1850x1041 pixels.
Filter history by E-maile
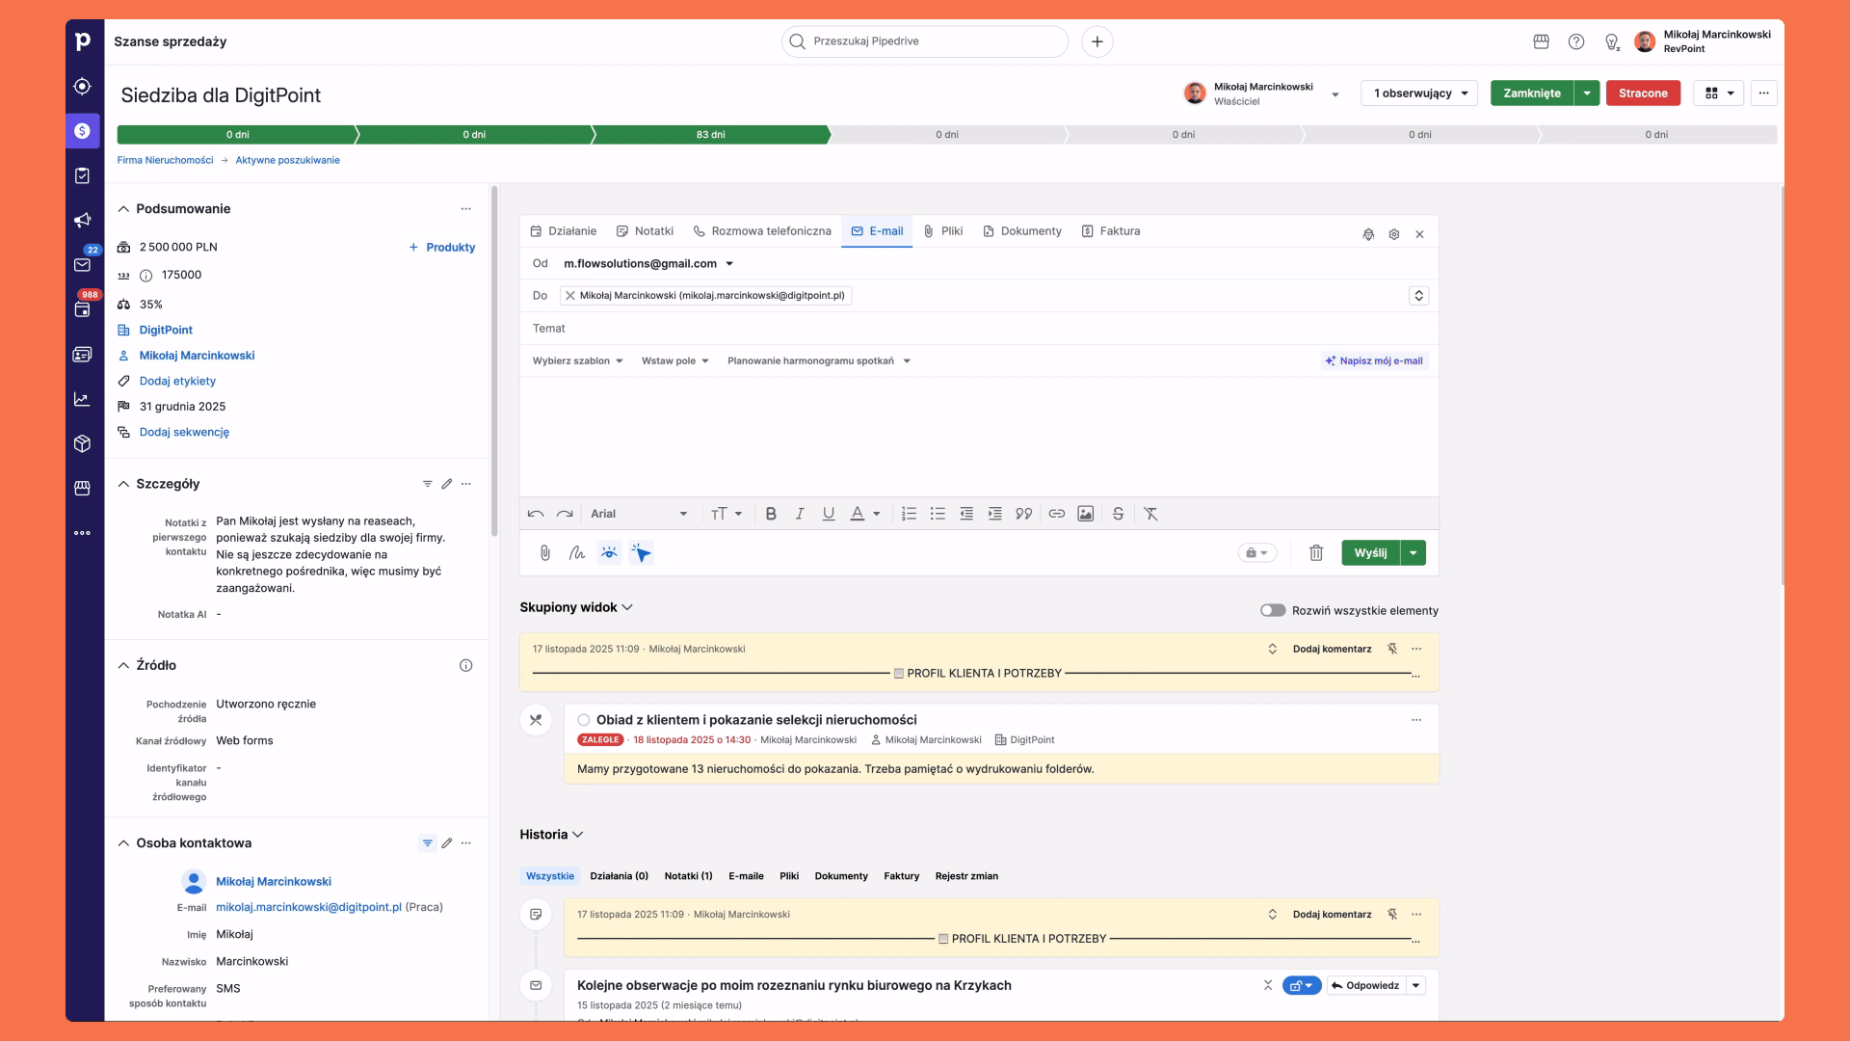[x=746, y=876]
